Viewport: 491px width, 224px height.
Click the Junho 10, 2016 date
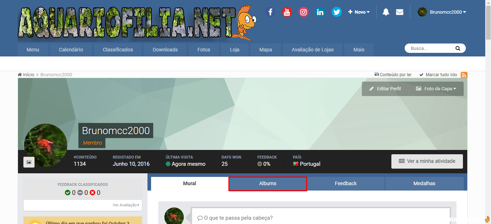[x=131, y=164]
